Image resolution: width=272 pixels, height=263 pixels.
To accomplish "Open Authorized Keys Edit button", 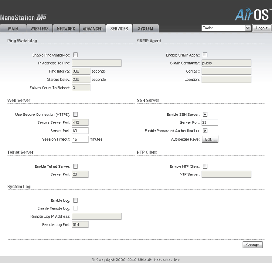I will pos(210,139).
